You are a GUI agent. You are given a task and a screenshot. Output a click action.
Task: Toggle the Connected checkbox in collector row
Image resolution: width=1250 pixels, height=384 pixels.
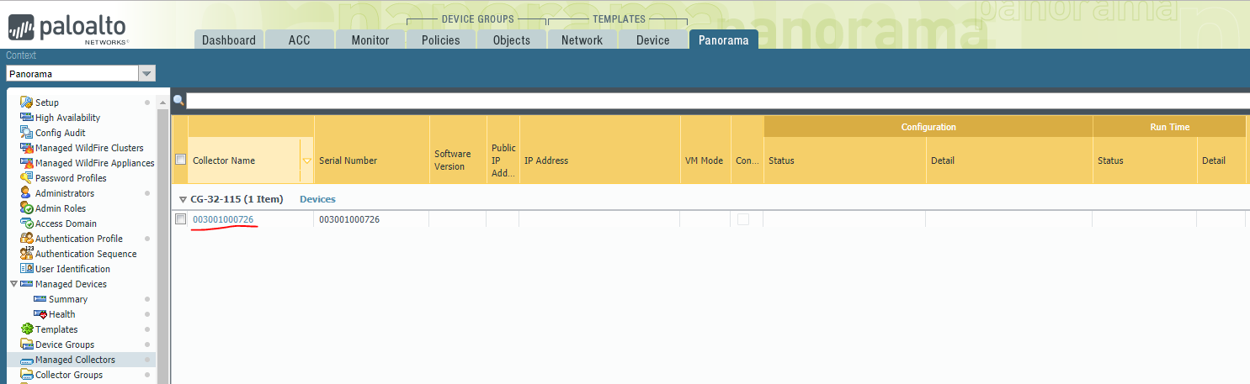743,219
